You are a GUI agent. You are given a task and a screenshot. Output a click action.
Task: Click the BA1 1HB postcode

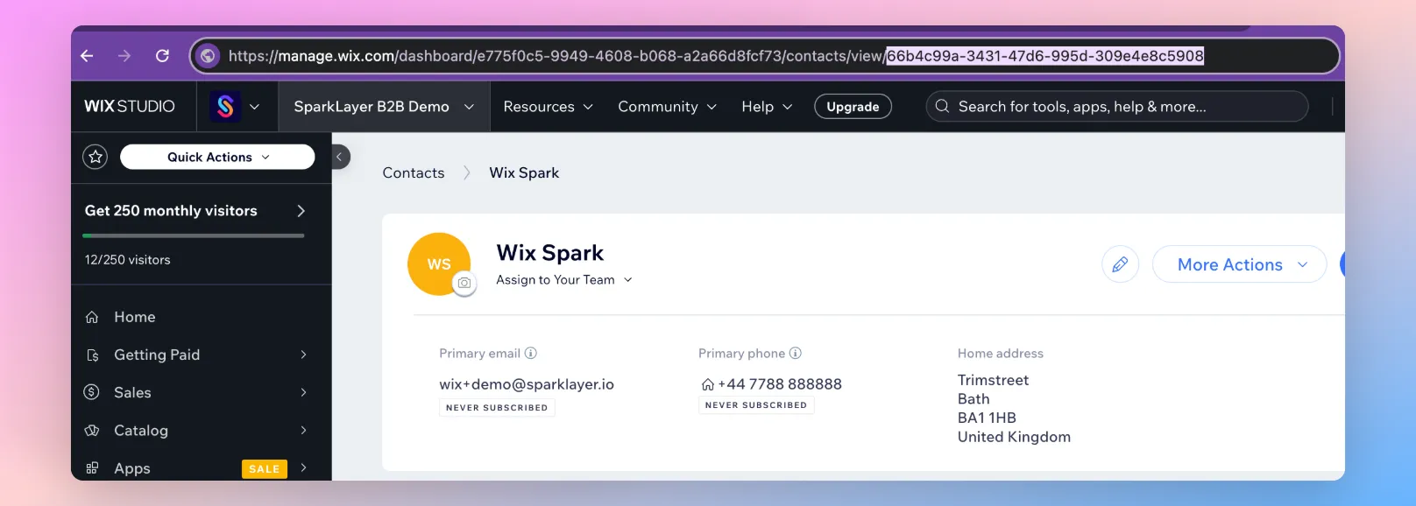987,418
